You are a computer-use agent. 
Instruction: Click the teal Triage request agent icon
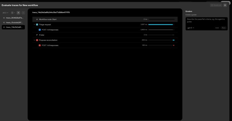pos(37,24)
